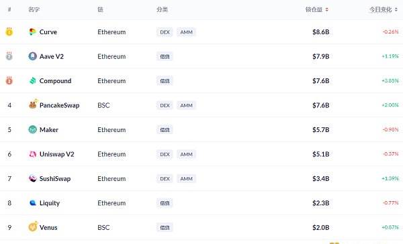Select the Venus row $2.0B value
The width and height of the screenshot is (403, 244).
click(x=321, y=228)
